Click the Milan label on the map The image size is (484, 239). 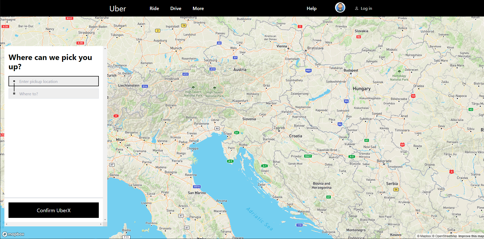coord(120,140)
